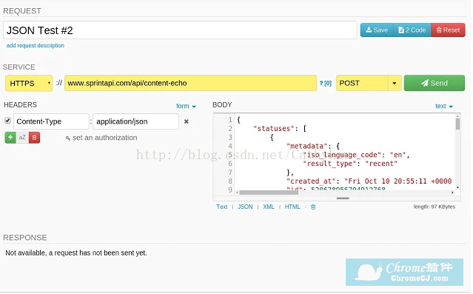This screenshot has height=294, width=473.
Task: Click the body scrollbar right arrow
Action: coord(452,193)
